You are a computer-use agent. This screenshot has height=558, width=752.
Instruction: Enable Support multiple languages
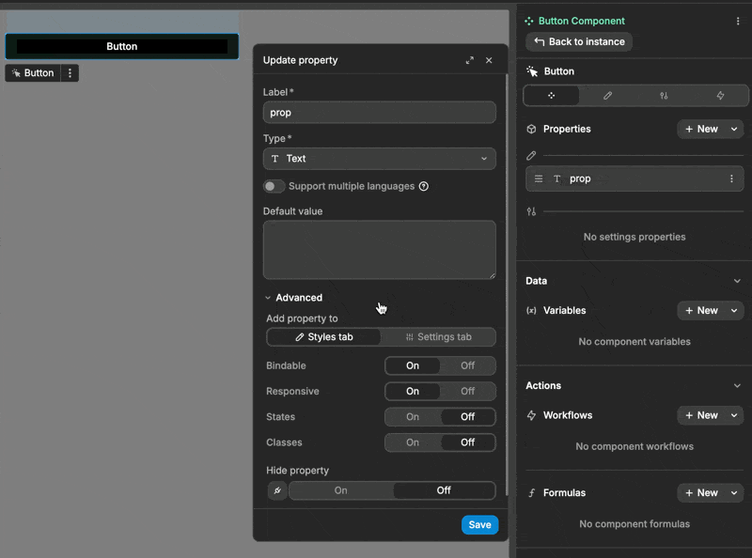tap(274, 186)
